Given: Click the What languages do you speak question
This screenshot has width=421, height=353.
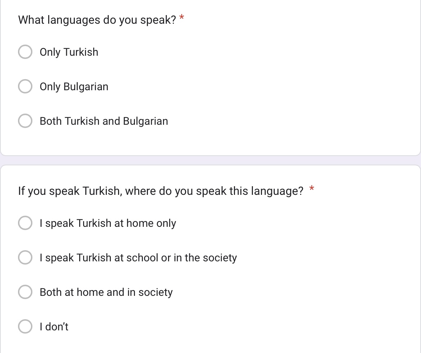Looking at the screenshot, I should [x=97, y=20].
